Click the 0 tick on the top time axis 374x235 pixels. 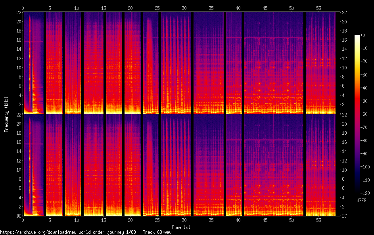coord(23,8)
